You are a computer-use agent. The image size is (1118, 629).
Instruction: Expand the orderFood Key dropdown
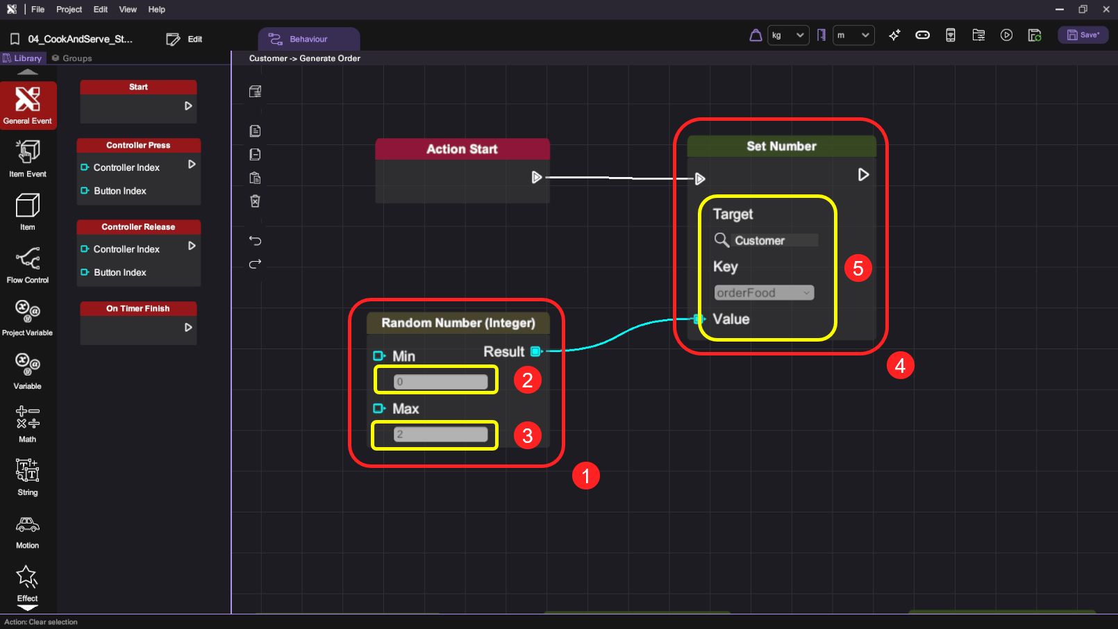[x=764, y=293]
